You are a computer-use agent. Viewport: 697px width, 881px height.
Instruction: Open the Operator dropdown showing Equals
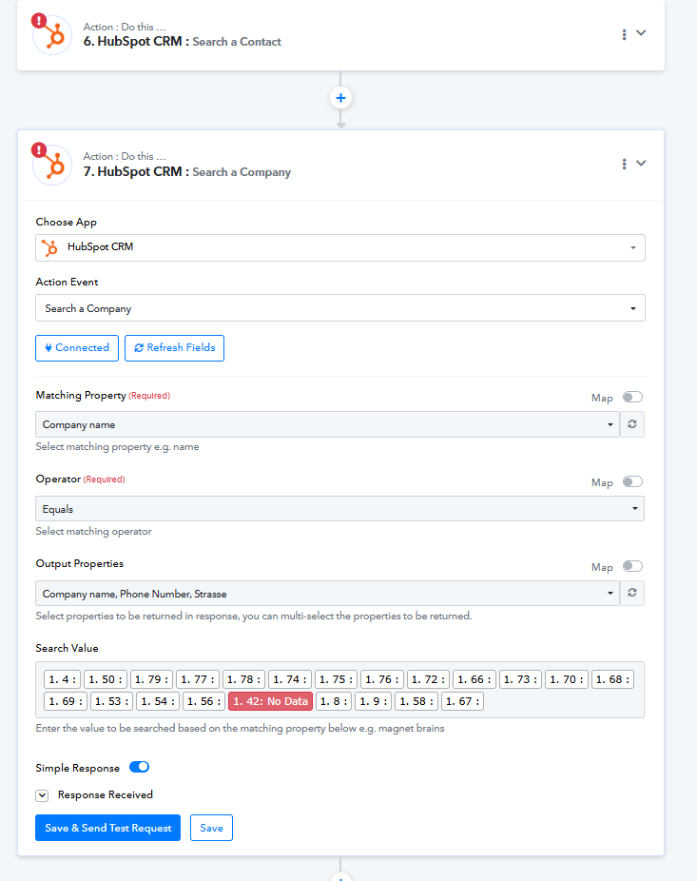[339, 509]
